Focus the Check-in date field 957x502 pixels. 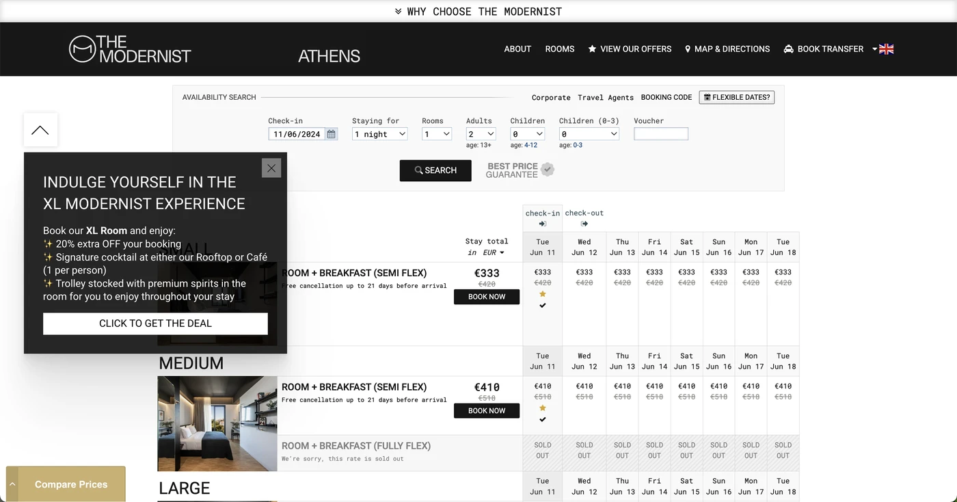pyautogui.click(x=297, y=134)
